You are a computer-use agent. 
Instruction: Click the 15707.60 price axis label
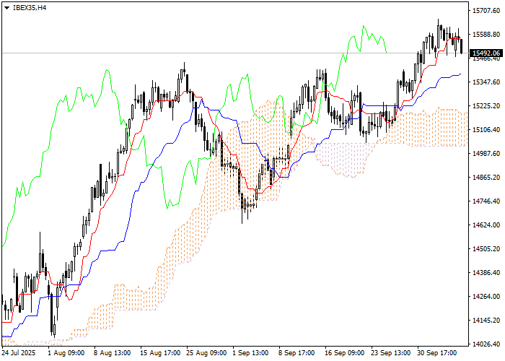click(486, 11)
